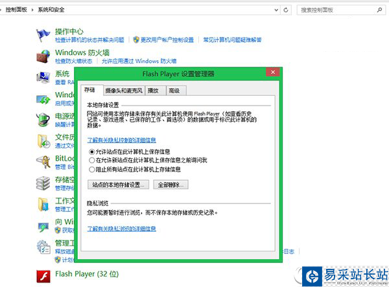Click 检查计算机的状态并解决问题 link
This screenshot has height=287, width=389.
click(89, 40)
